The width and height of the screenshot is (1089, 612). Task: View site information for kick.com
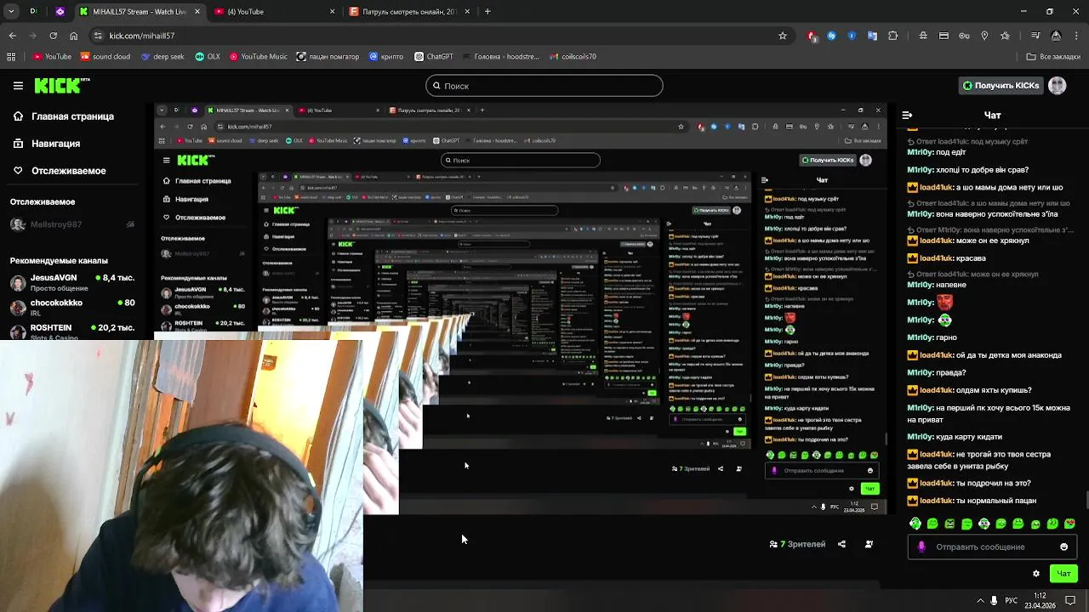coord(98,36)
